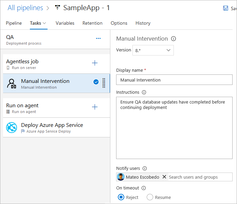Show info for Notify users field
The image size is (237, 204).
click(x=145, y=168)
